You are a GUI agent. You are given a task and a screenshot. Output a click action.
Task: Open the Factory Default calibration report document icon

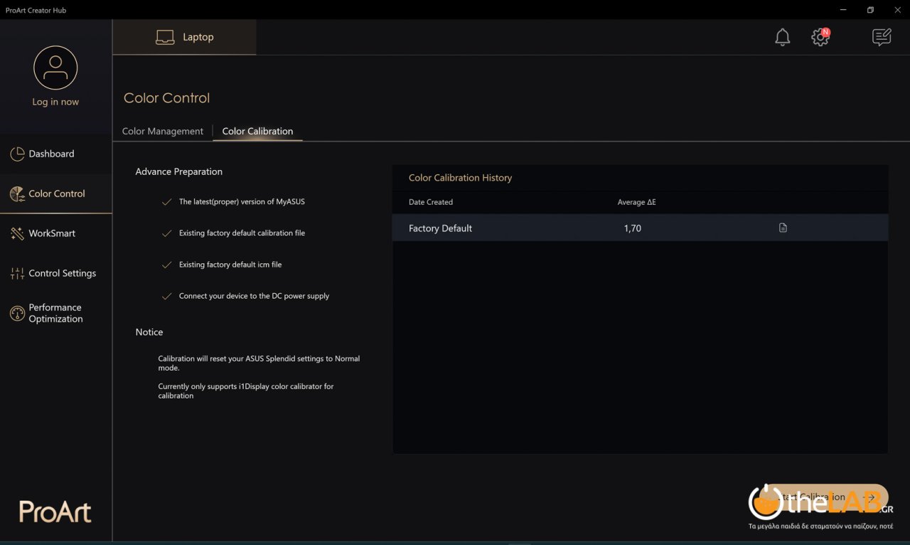(783, 228)
